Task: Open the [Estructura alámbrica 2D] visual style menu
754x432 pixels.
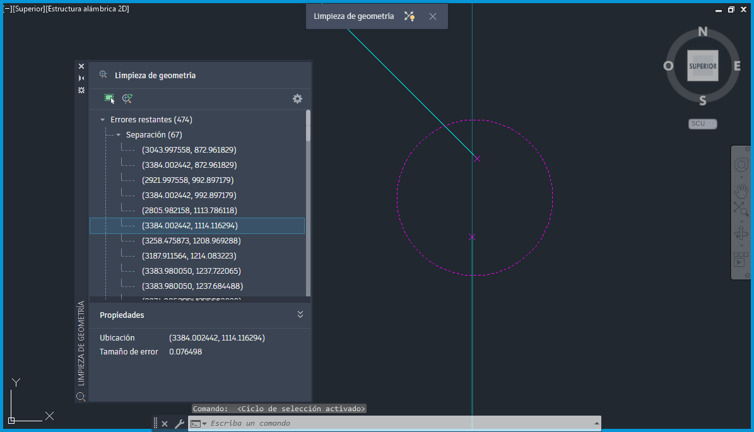Action: coord(87,9)
